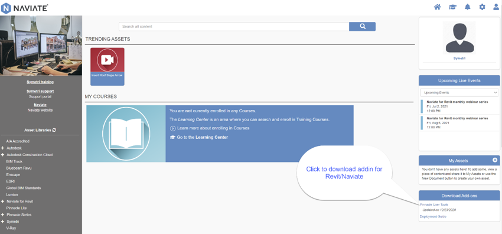Click the Naviate logo
Image resolution: width=502 pixels, height=234 pixels.
pyautogui.click(x=25, y=8)
